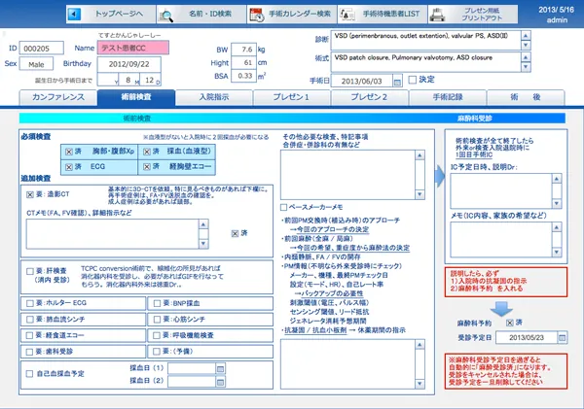The image size is (584, 409).
Task: Click the IC予定日時、説明Dr text field
Action: point(501,191)
